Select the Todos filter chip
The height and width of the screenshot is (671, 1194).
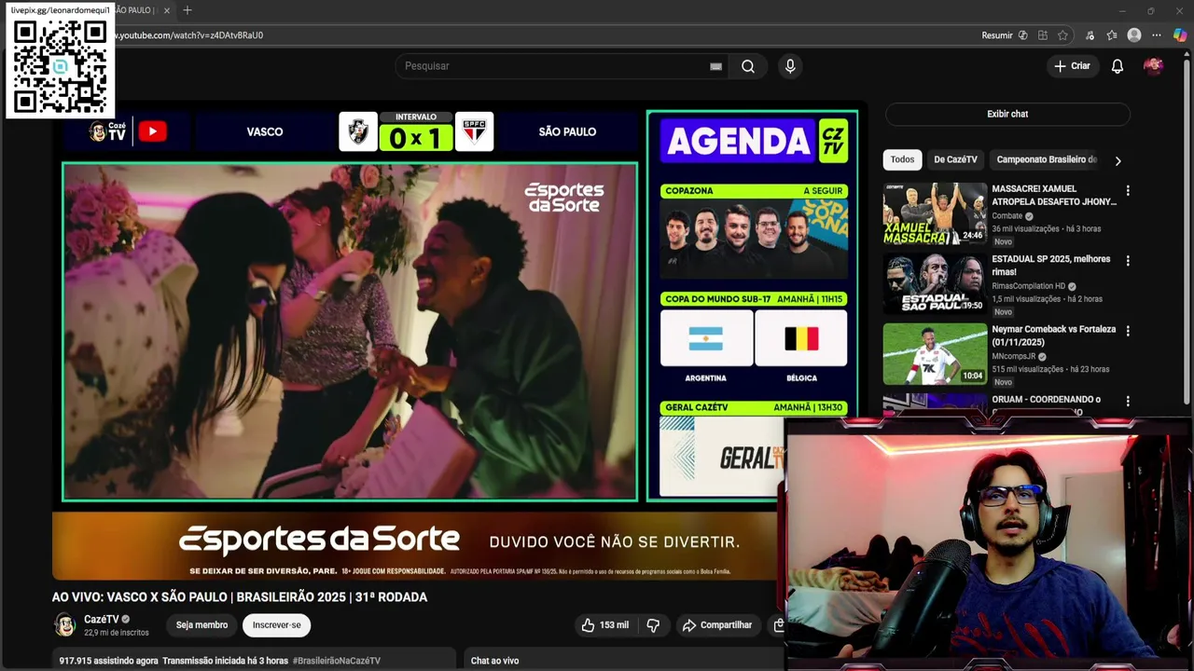[902, 159]
